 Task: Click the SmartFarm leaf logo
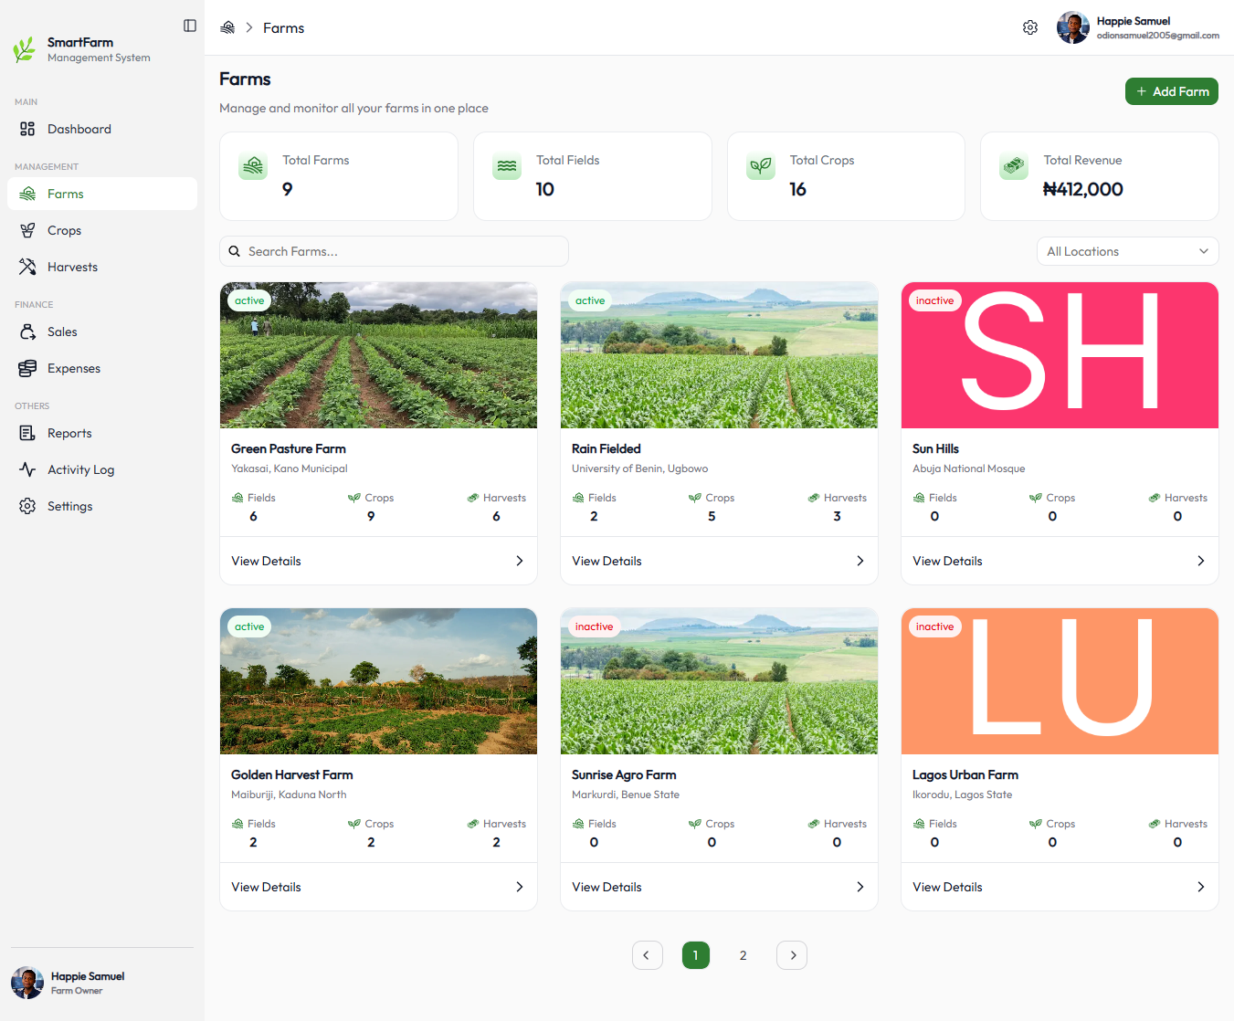25,49
